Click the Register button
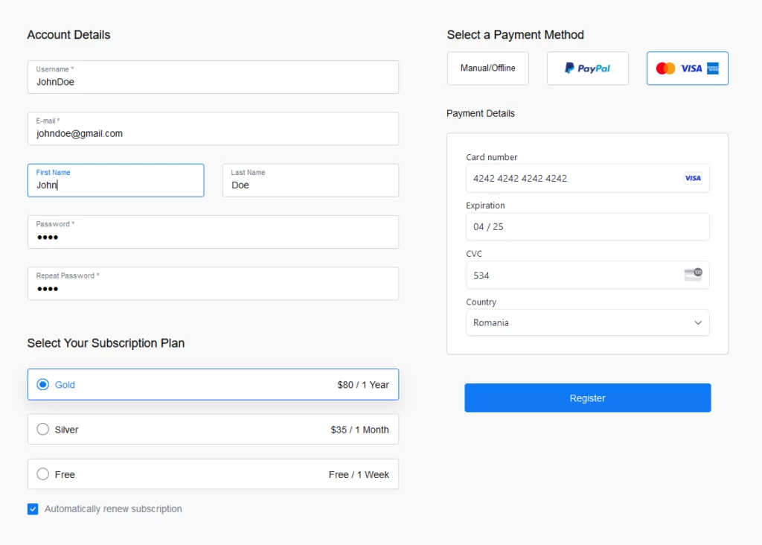The width and height of the screenshot is (762, 545). [x=588, y=398]
